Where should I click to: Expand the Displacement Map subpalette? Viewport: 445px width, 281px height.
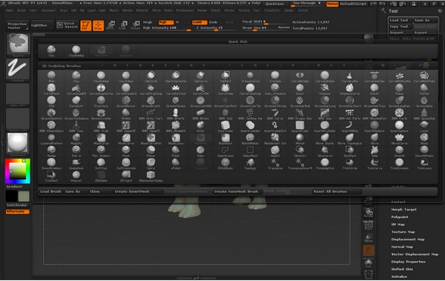tap(407, 239)
